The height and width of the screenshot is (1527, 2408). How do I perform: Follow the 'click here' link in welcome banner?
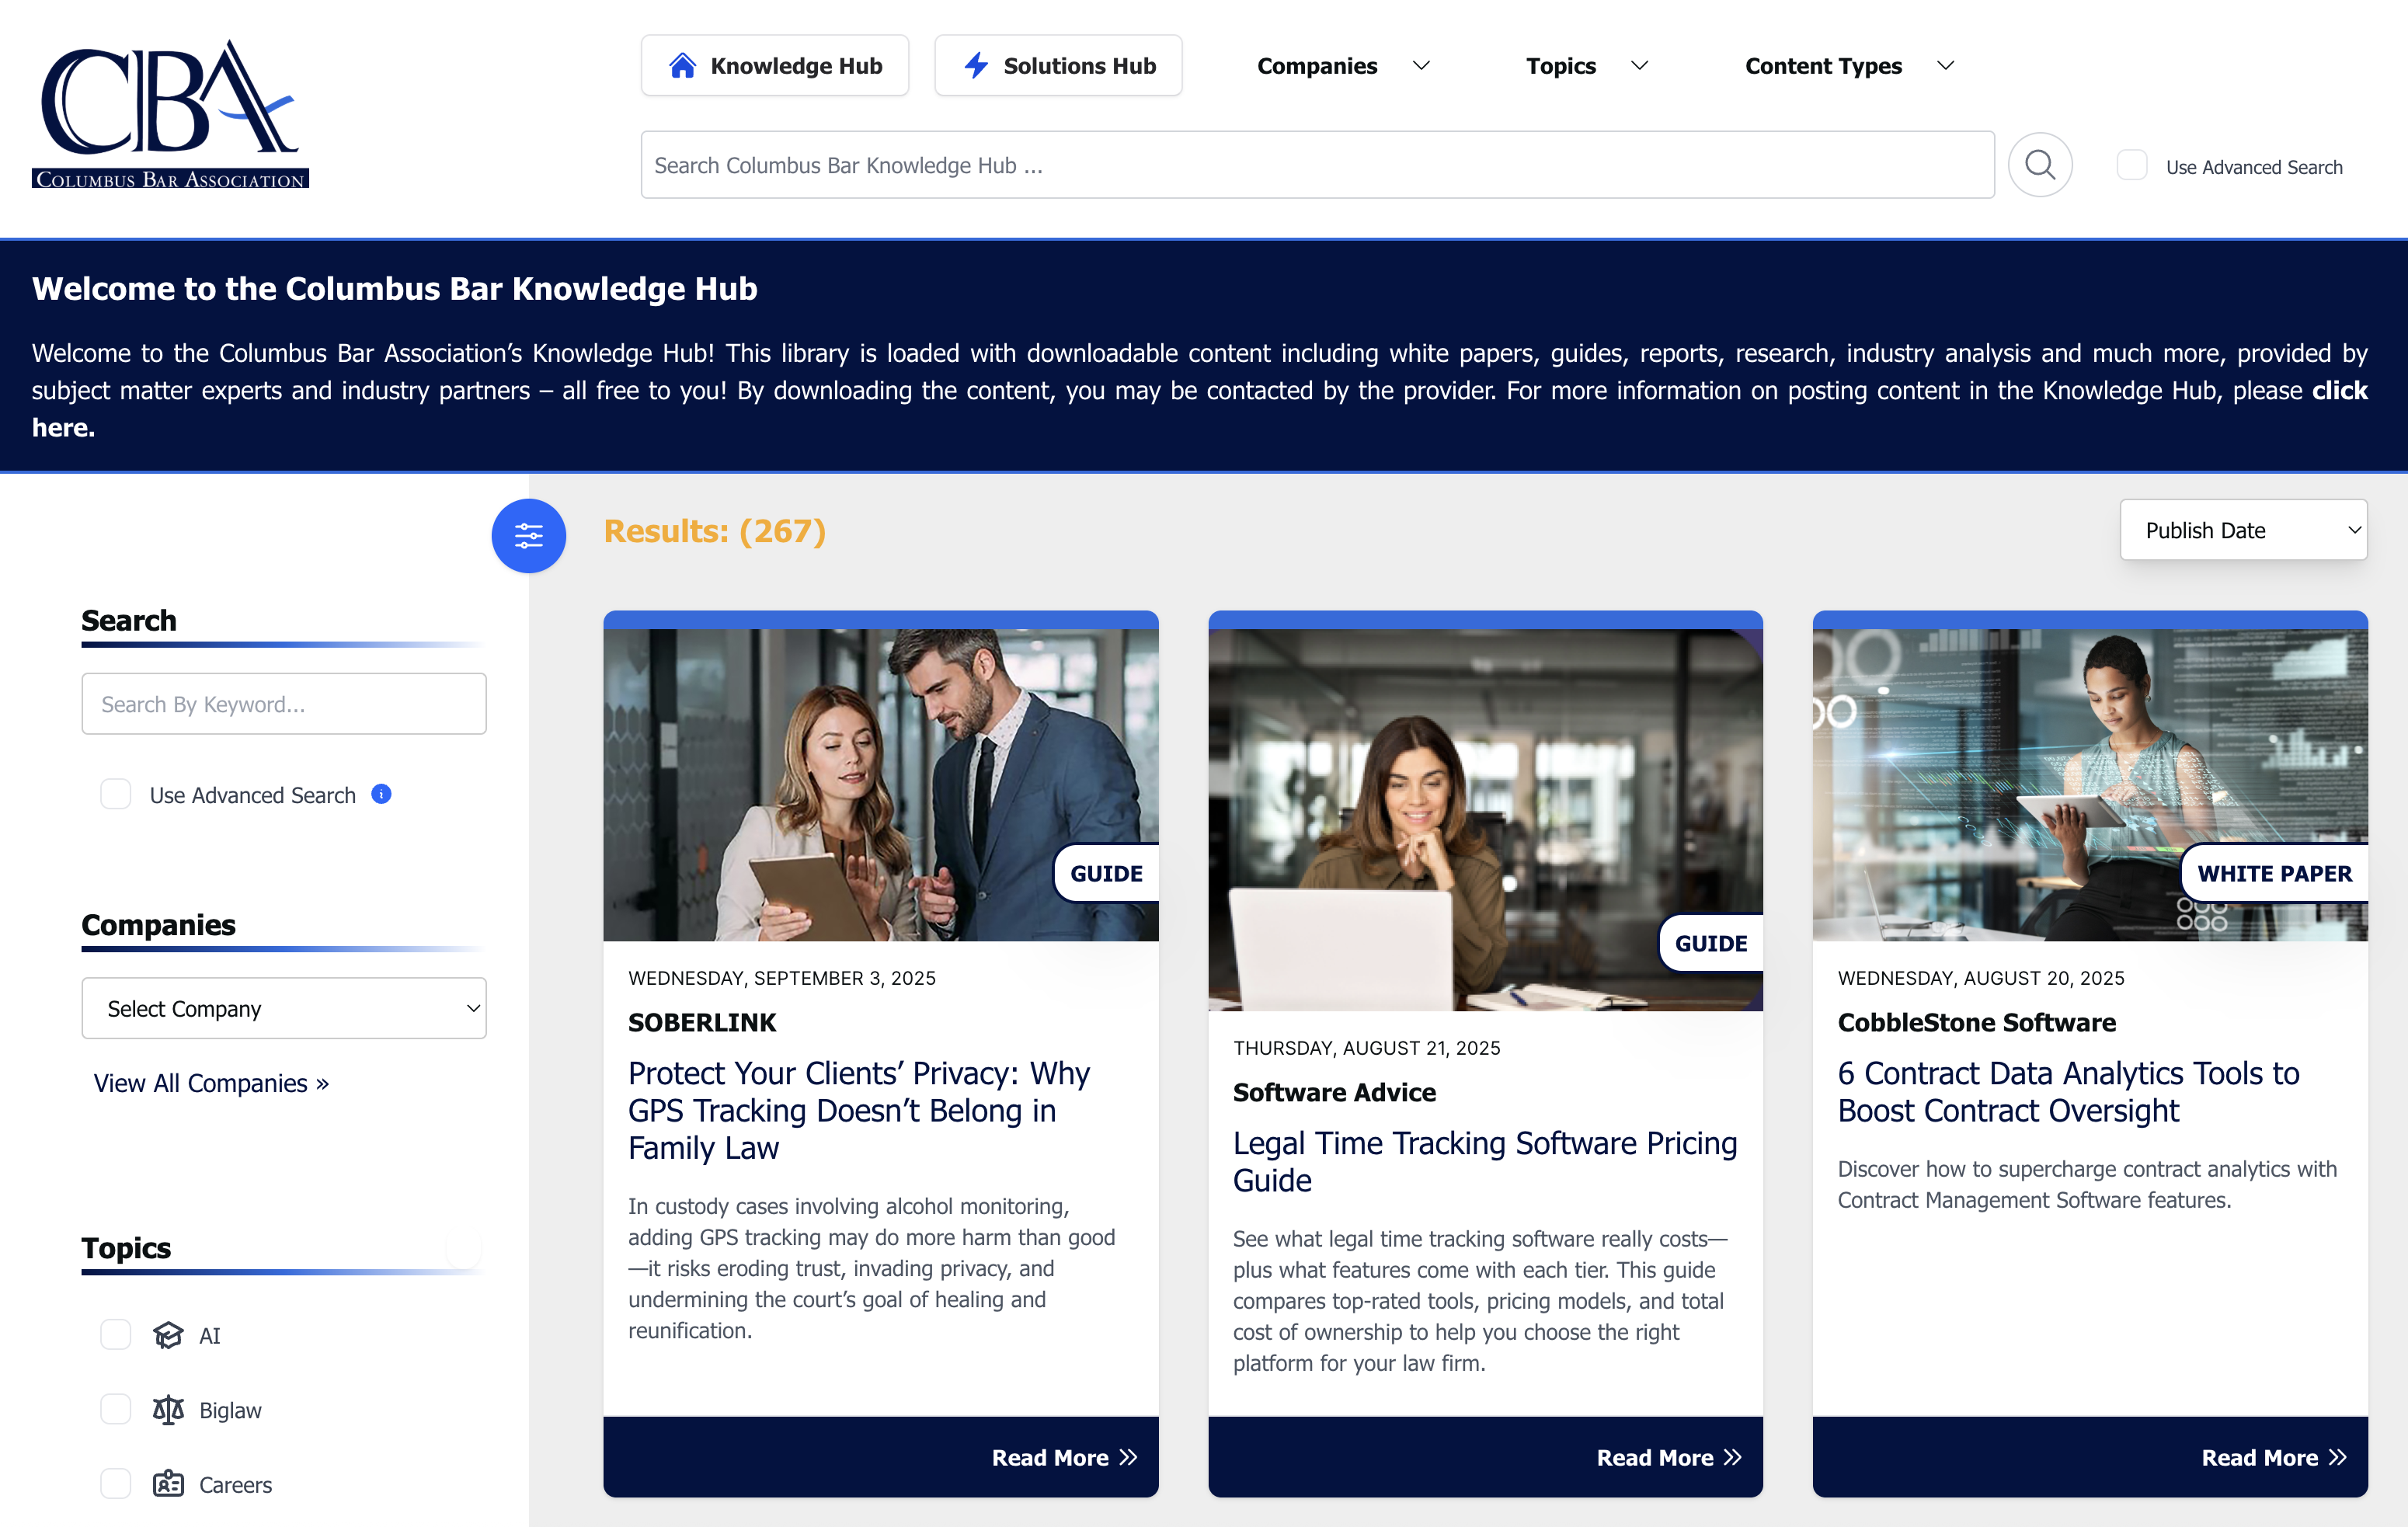coord(2339,390)
